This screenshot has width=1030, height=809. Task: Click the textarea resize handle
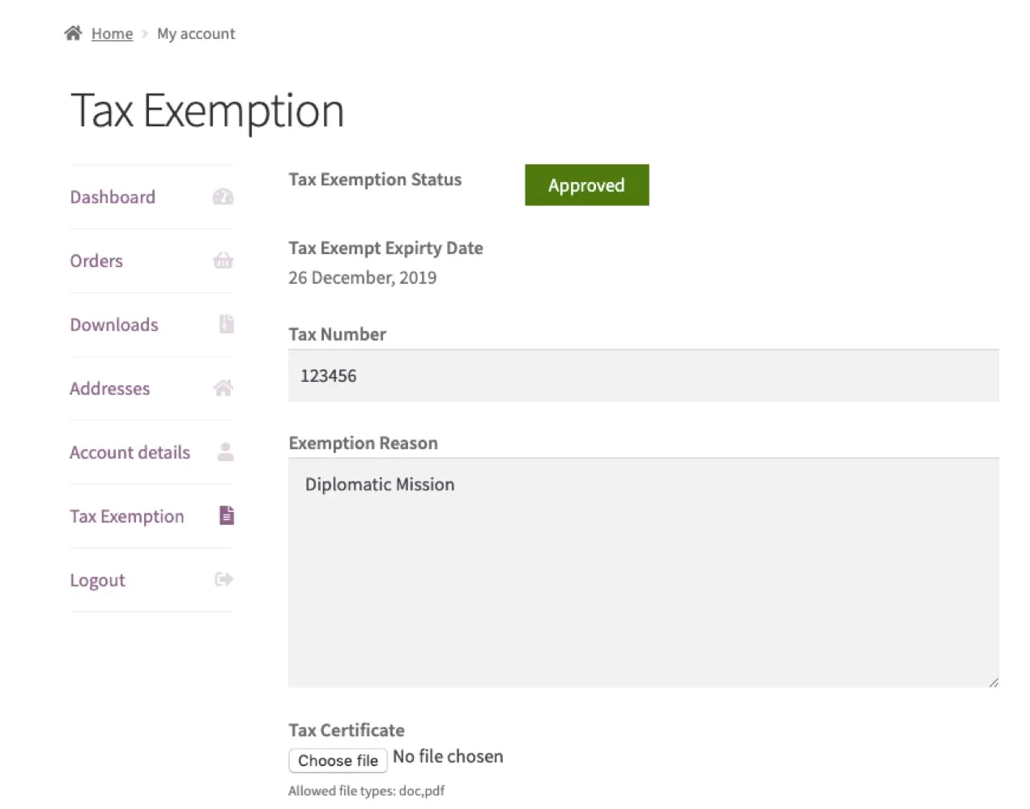tap(994, 682)
